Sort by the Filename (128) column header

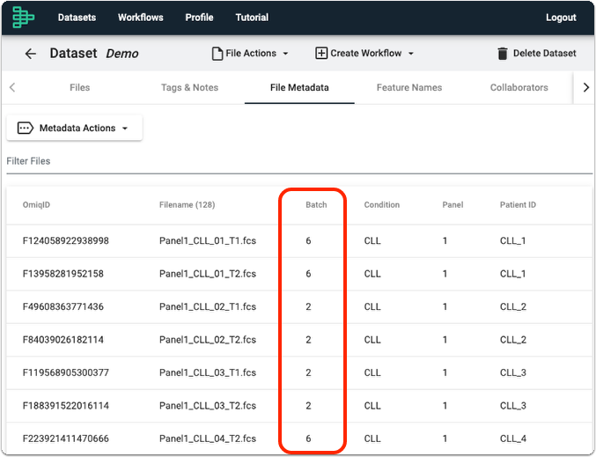(x=187, y=205)
